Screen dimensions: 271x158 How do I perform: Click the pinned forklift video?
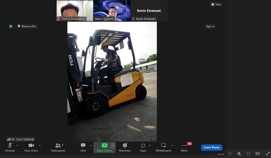tap(112, 81)
